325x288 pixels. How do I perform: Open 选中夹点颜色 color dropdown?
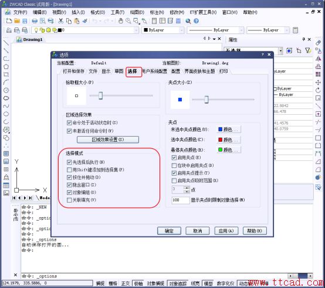[229, 140]
